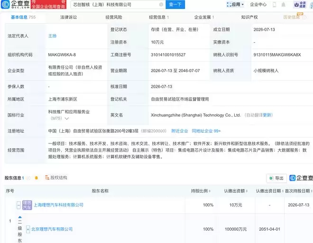This screenshot has width=313, height=243.
Task: Switch to the 企业发展 tab
Action: (x=204, y=17)
